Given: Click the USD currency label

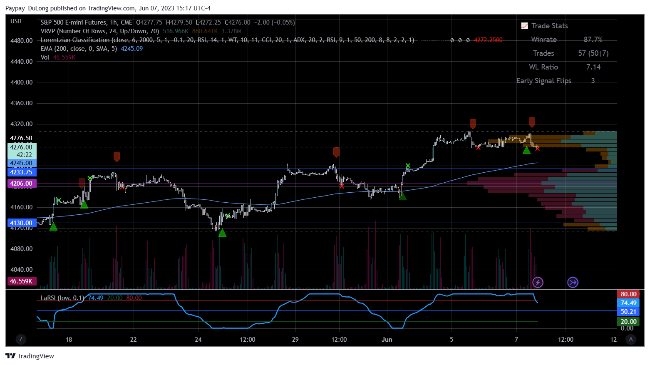Looking at the screenshot, I should point(16,21).
